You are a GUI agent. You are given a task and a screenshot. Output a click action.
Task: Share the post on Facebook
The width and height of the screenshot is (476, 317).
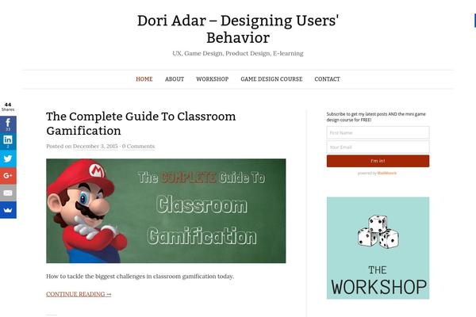tap(8, 124)
